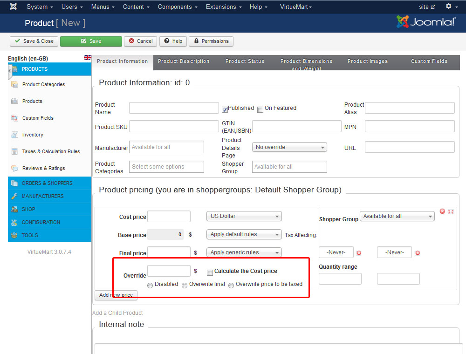Delete the price row with red X icon
Screen dimensions: 466x354
(x=443, y=211)
